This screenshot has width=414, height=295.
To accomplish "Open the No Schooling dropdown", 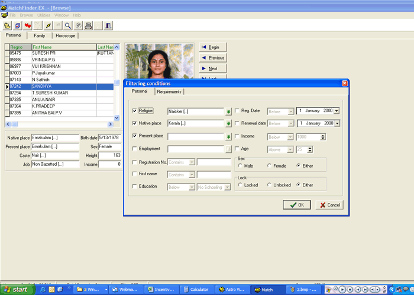I will point(227,187).
